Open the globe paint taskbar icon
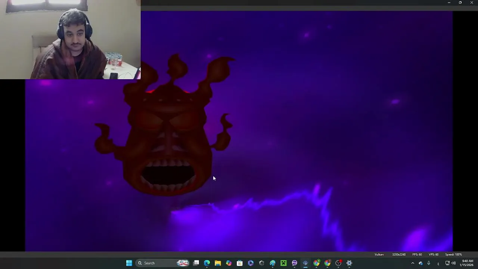The height and width of the screenshot is (269, 478). point(273,263)
